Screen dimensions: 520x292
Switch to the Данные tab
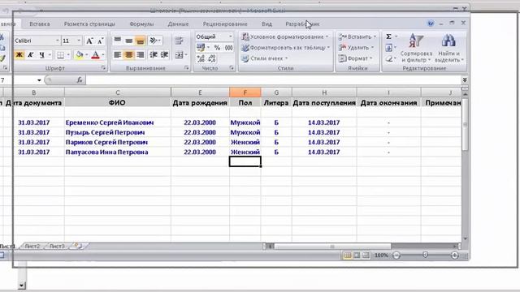(178, 24)
